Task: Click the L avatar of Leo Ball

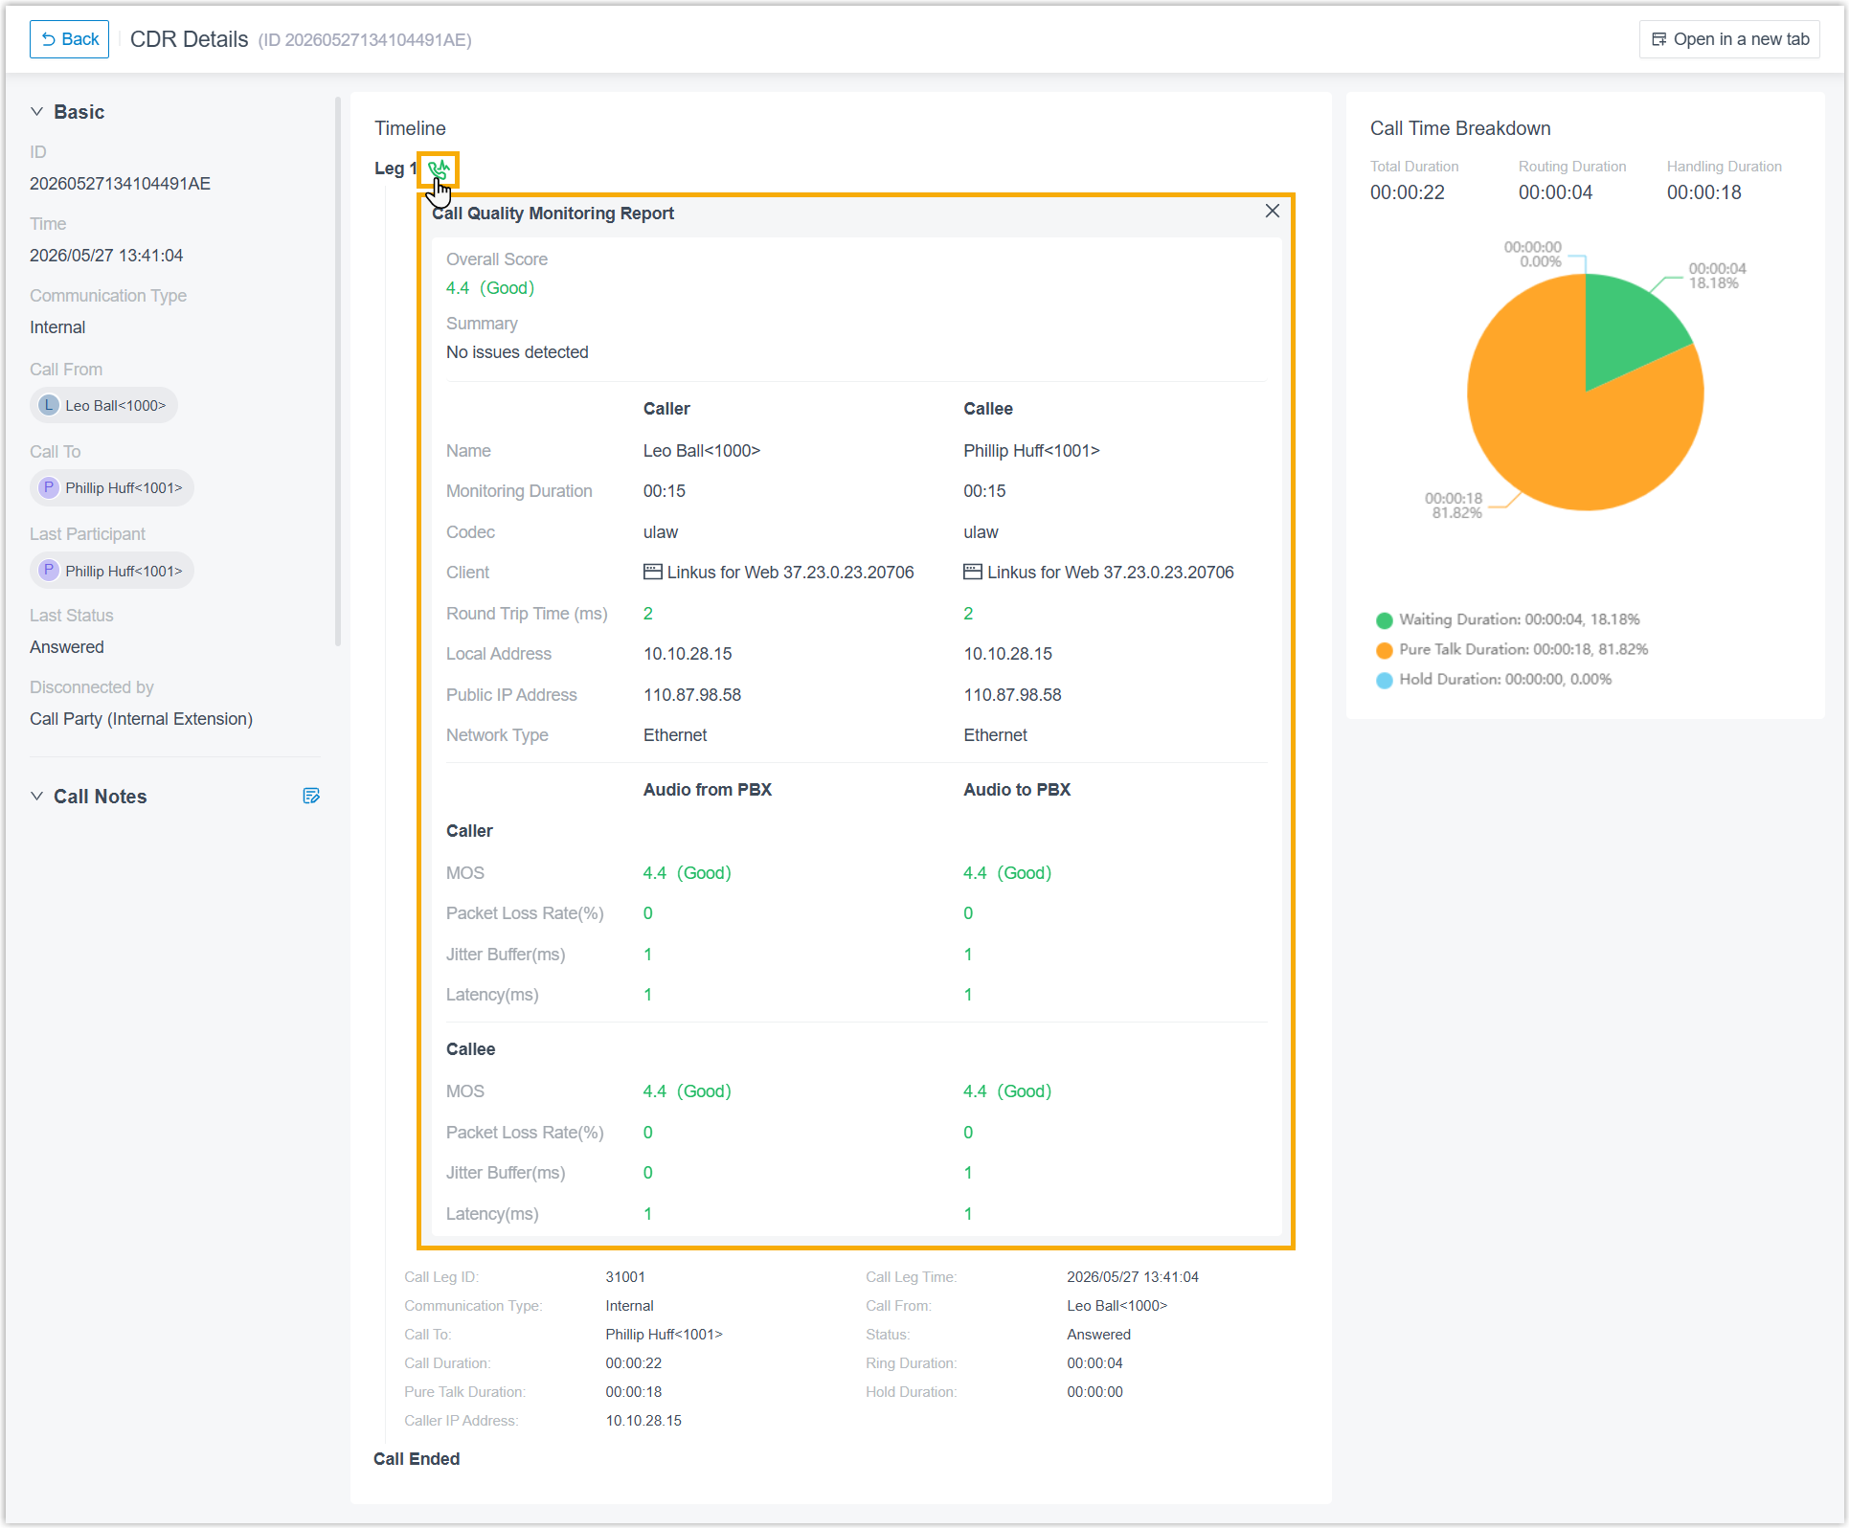Action: (x=49, y=405)
